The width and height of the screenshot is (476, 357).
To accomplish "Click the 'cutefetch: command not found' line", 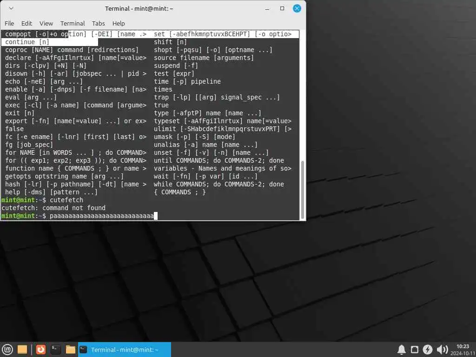I will [x=53, y=208].
